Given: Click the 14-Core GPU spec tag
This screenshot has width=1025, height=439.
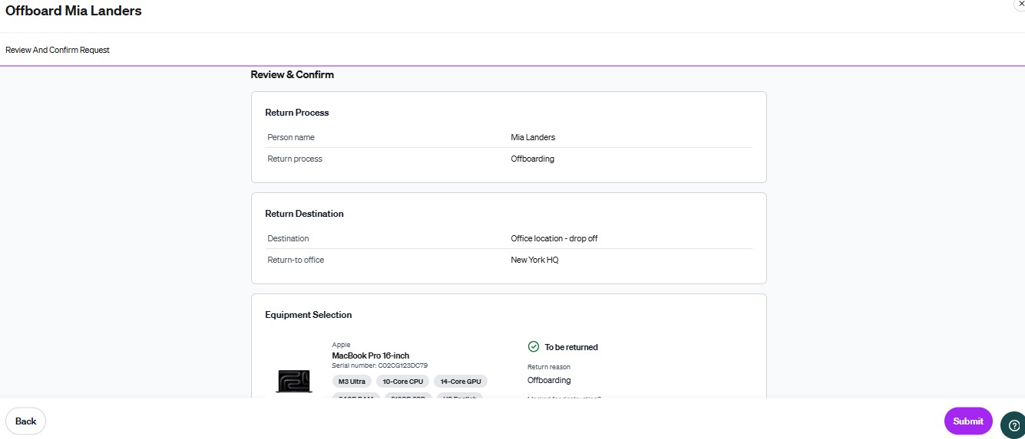Looking at the screenshot, I should [x=461, y=381].
